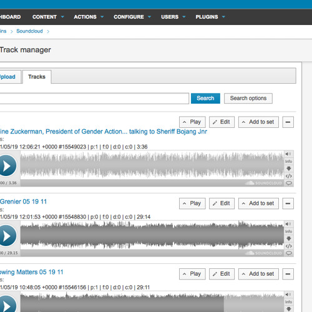Image resolution: width=312 pixels, height=312 pixels.
Task: Focus the track search text field
Action: [94, 99]
